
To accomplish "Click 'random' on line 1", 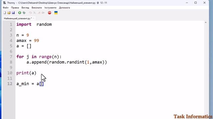I will 44,24.
